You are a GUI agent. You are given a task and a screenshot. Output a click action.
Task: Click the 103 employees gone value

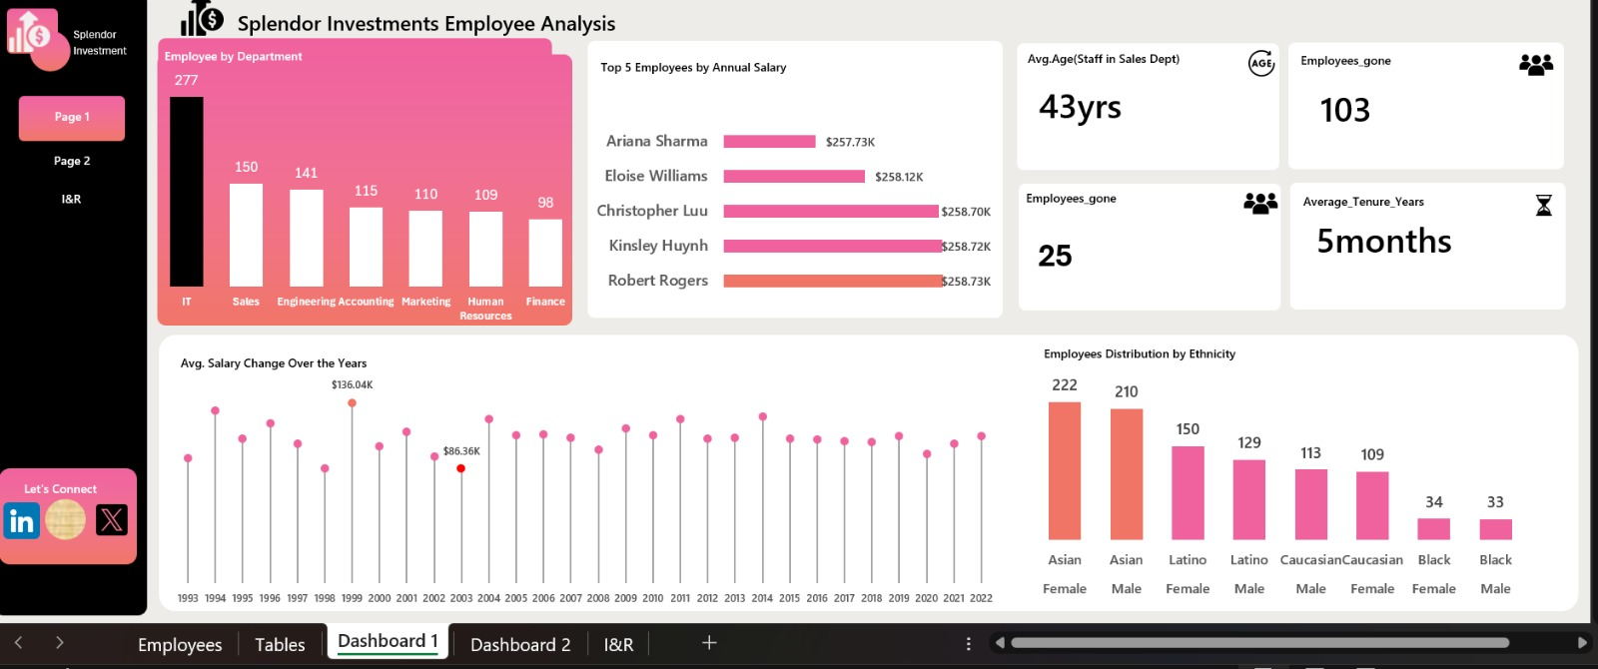[x=1345, y=110]
